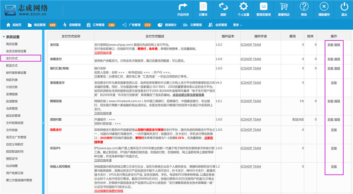
Task: Open 首页主广告管理 in the sidebar
Action: click(x=16, y=137)
